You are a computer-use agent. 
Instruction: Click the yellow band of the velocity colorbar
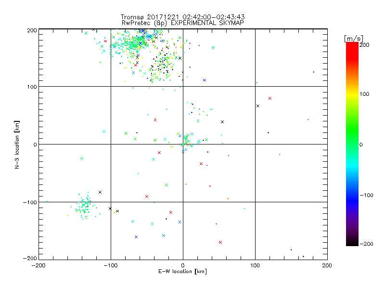(352, 94)
